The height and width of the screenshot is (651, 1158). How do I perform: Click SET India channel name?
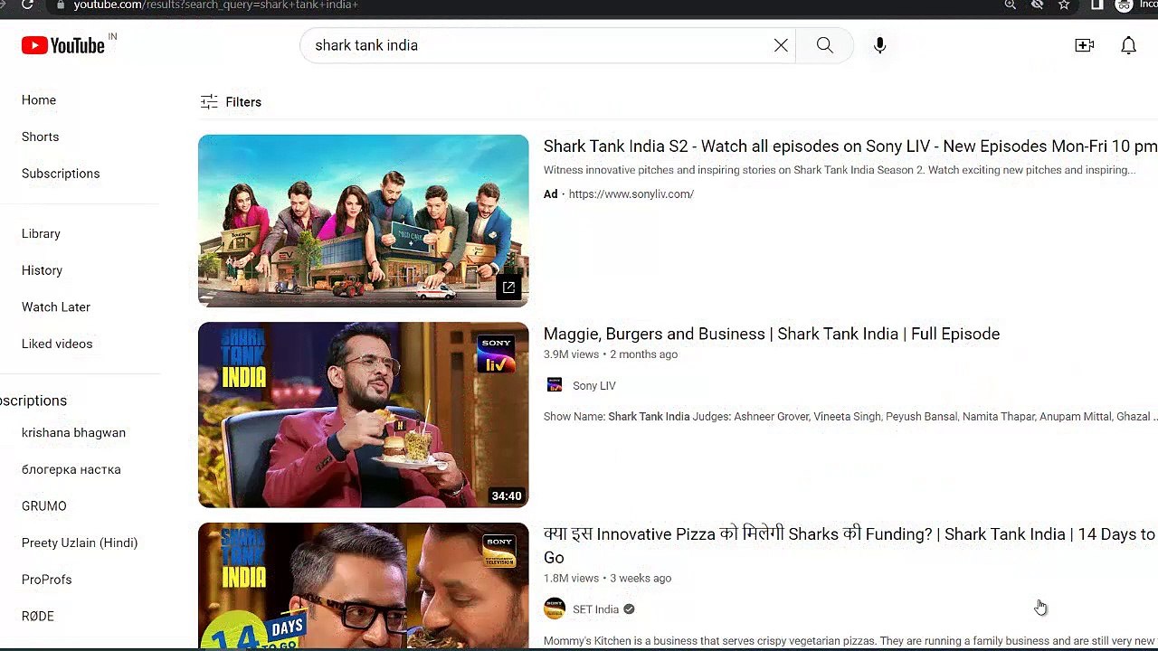coord(595,609)
